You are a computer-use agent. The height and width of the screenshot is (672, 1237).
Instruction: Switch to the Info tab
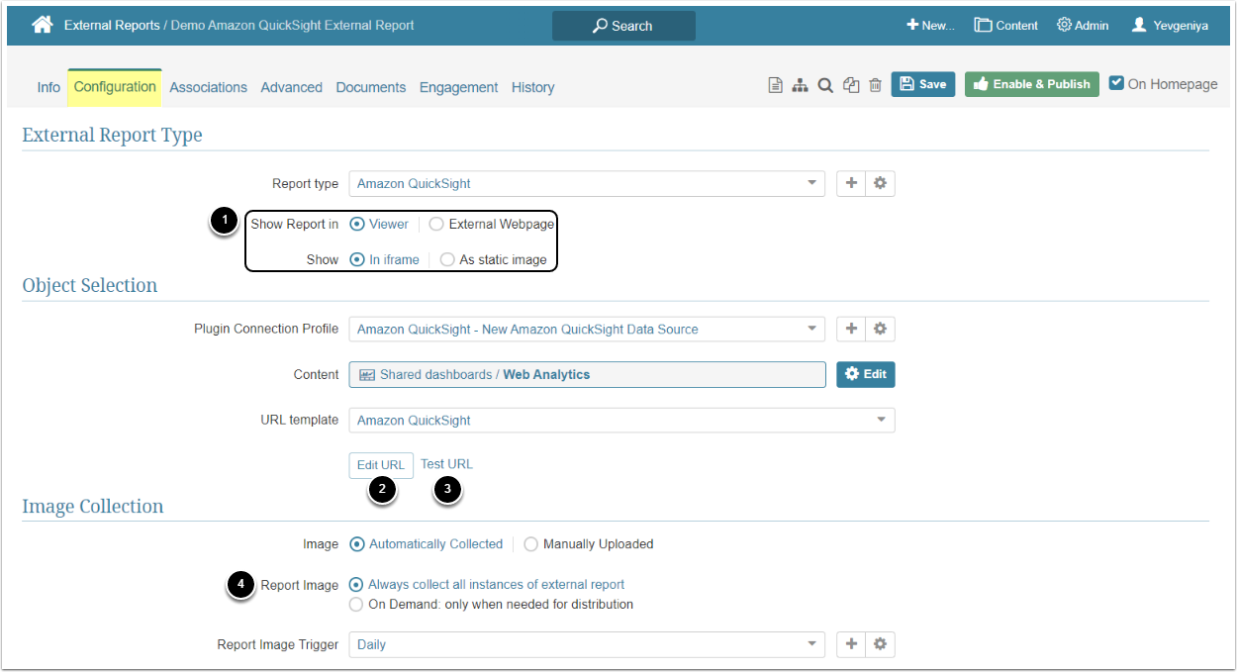[48, 87]
